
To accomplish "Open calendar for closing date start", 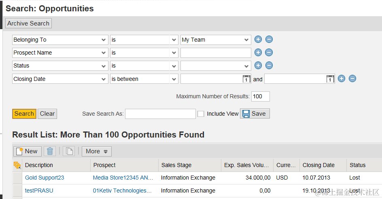I will point(246,79).
